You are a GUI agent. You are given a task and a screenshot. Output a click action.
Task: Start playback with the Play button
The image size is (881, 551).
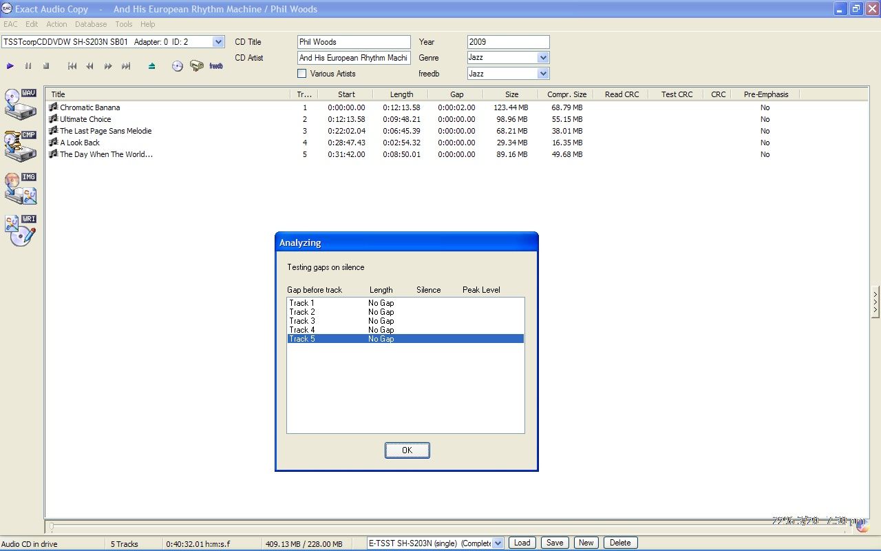click(10, 66)
